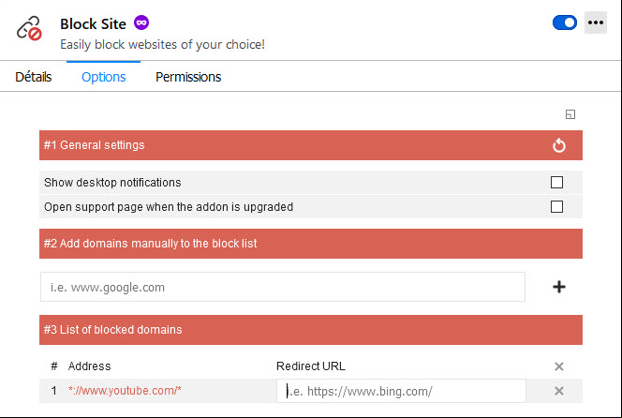
Task: Click the plus icon to add domain
Action: (x=559, y=287)
